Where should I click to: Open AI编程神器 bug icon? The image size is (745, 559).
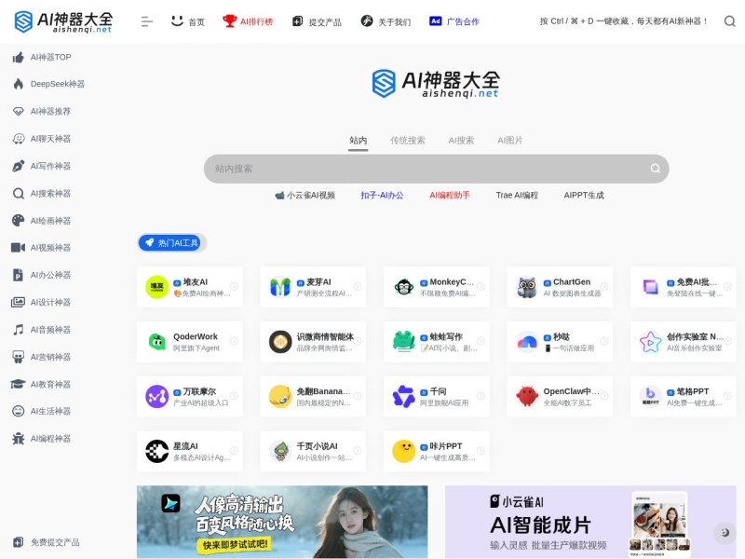(x=18, y=439)
